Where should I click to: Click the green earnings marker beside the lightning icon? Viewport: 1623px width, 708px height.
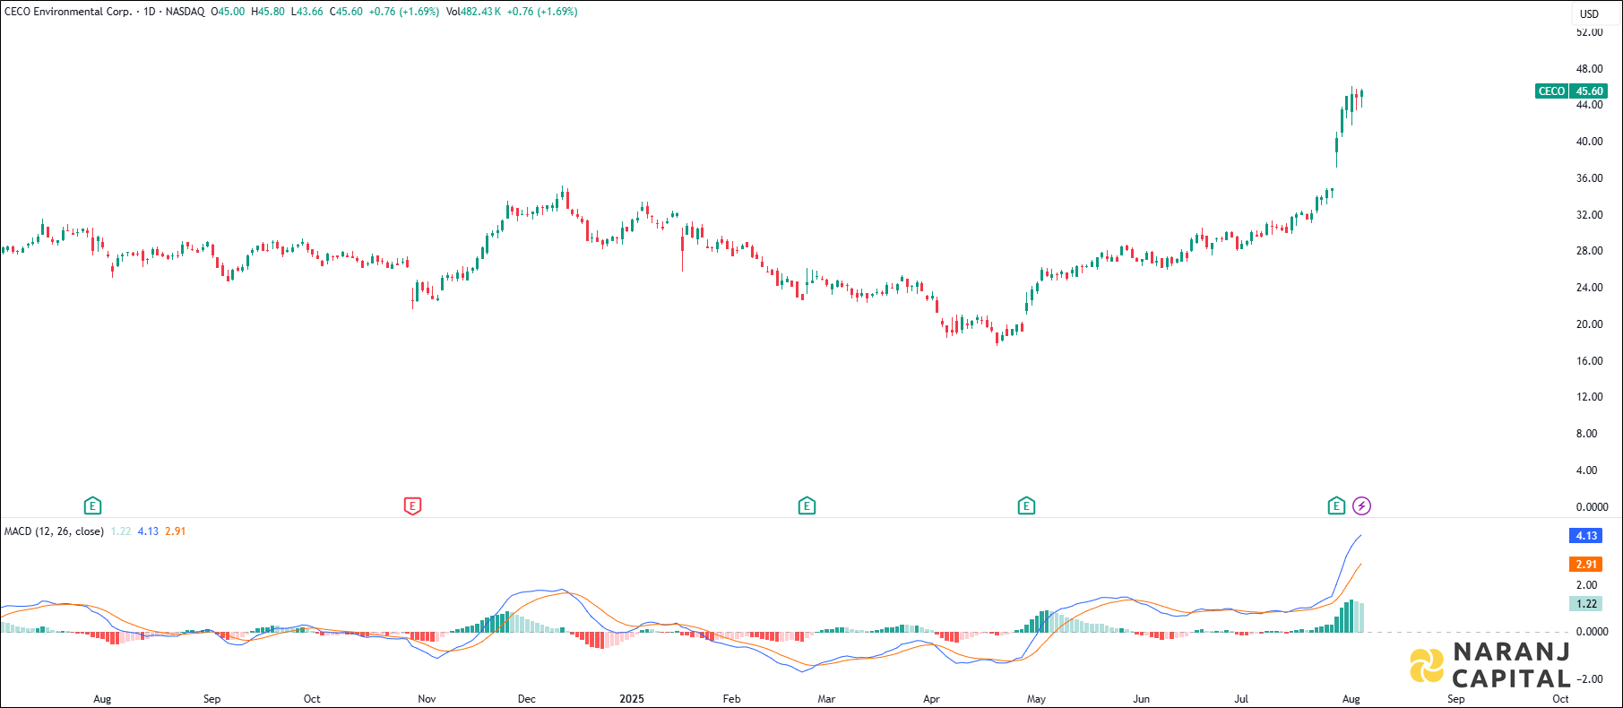coord(1336,506)
